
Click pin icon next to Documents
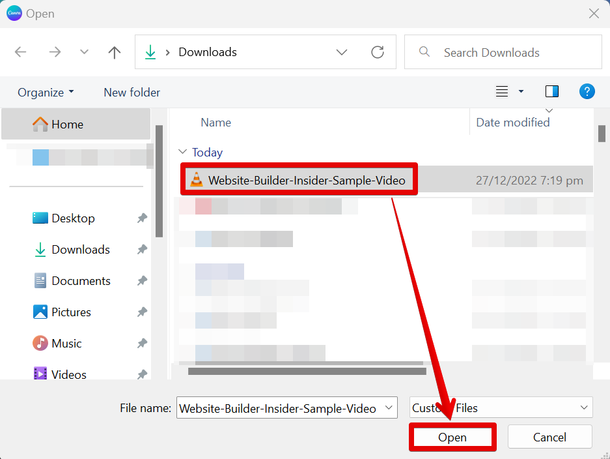tap(142, 281)
